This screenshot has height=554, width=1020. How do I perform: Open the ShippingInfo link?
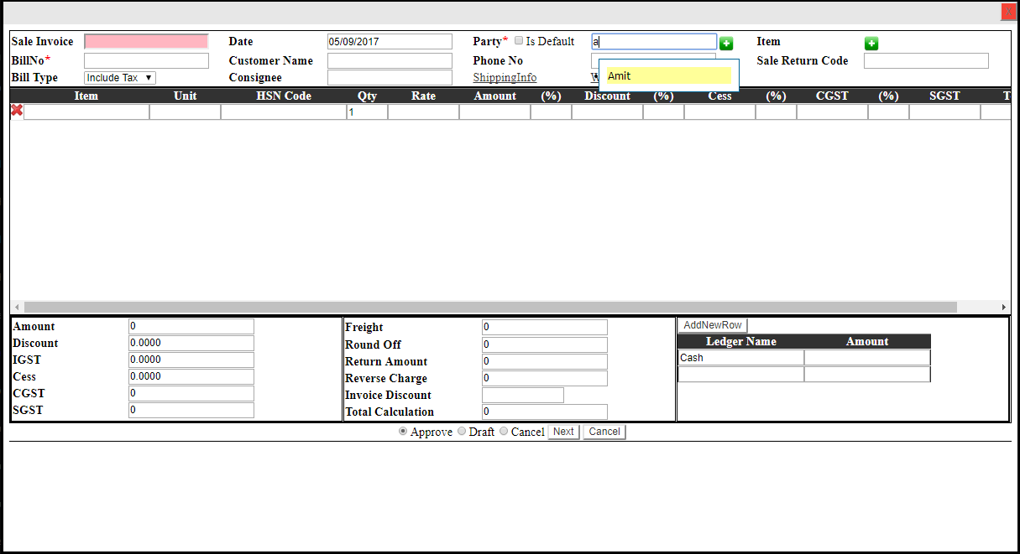(505, 78)
